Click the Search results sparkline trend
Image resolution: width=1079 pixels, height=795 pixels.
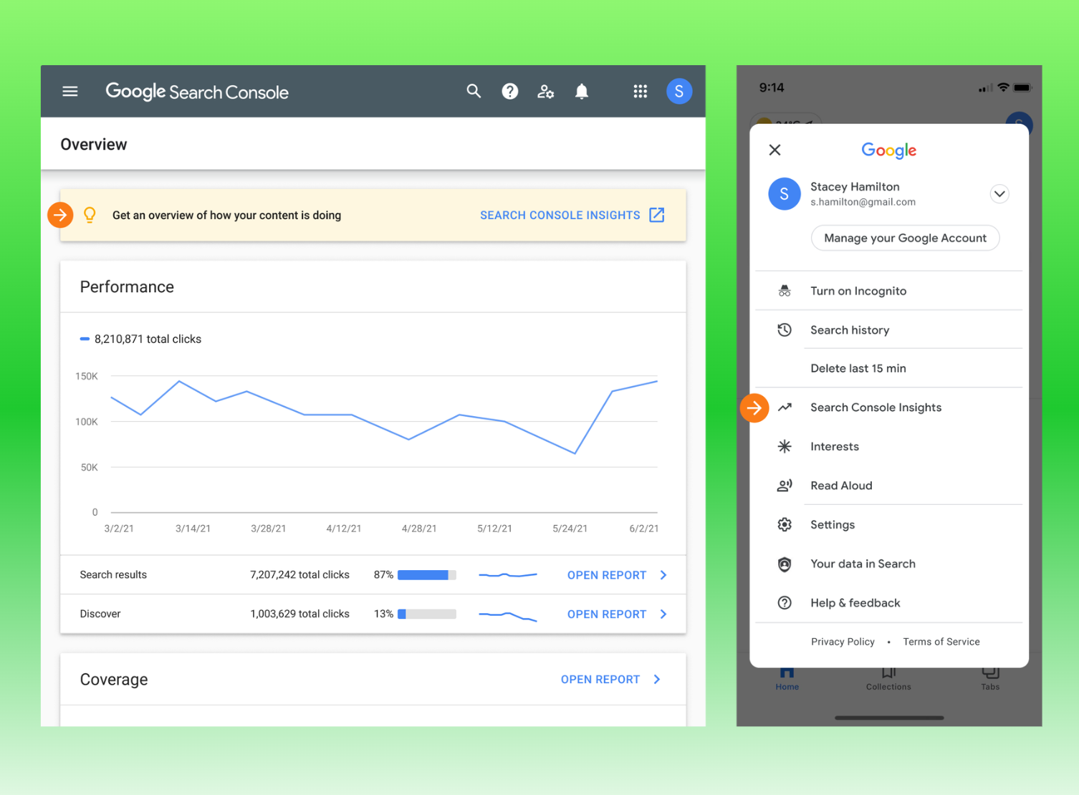pyautogui.click(x=508, y=575)
